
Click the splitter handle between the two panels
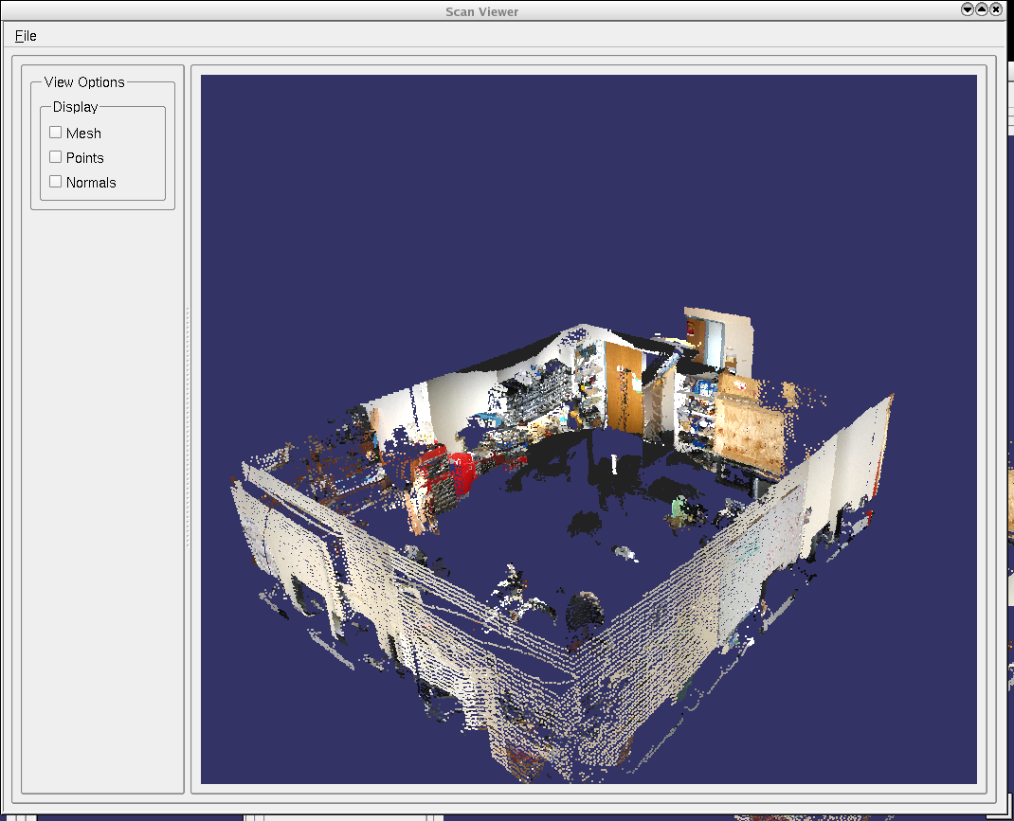[x=188, y=426]
